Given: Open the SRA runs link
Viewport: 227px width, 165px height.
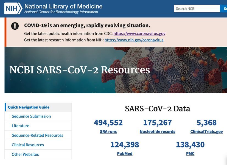Looking at the screenshot, I should [x=108, y=132].
